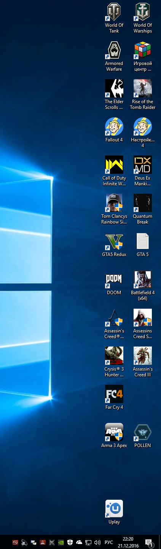Open the network status tray icon
The width and height of the screenshot is (161, 549).
point(88,542)
